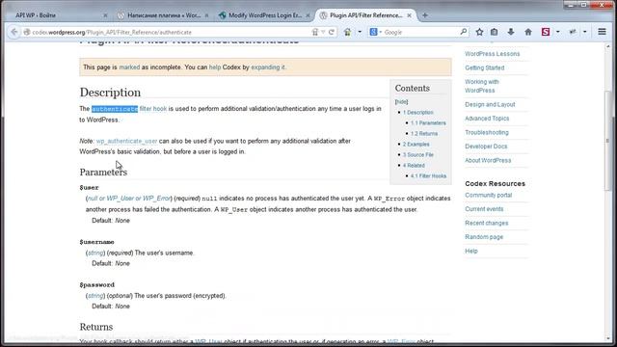Click the 'help' link in notice
Screen dimensions: 617x347
215,67
